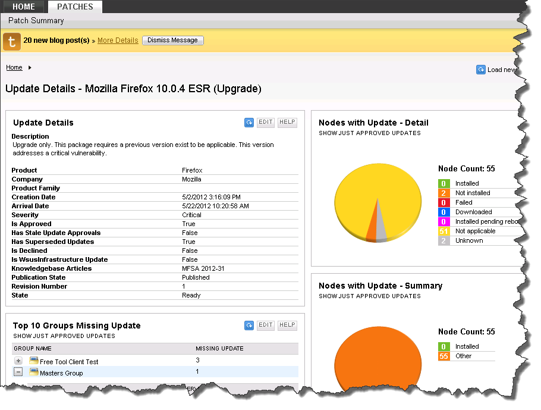Click the orange Summary pie chart
The width and height of the screenshot is (541, 410).
pyautogui.click(x=378, y=359)
